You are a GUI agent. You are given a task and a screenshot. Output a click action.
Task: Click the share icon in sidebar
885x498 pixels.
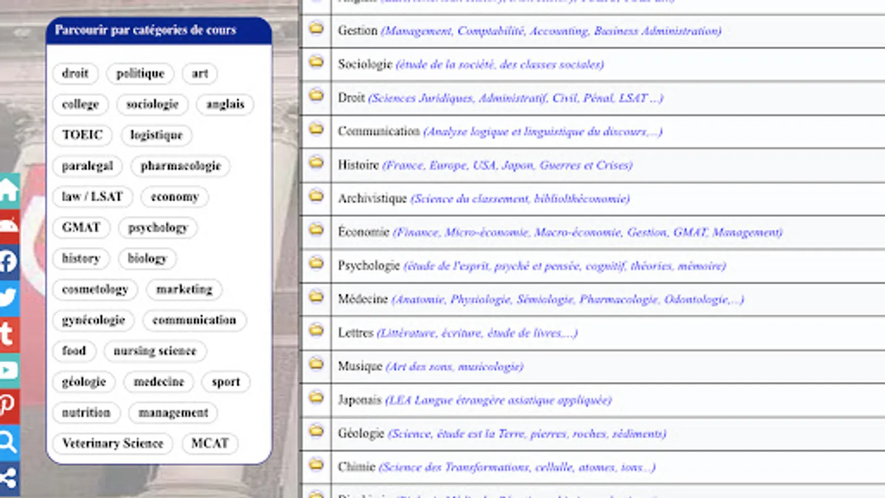(x=9, y=479)
